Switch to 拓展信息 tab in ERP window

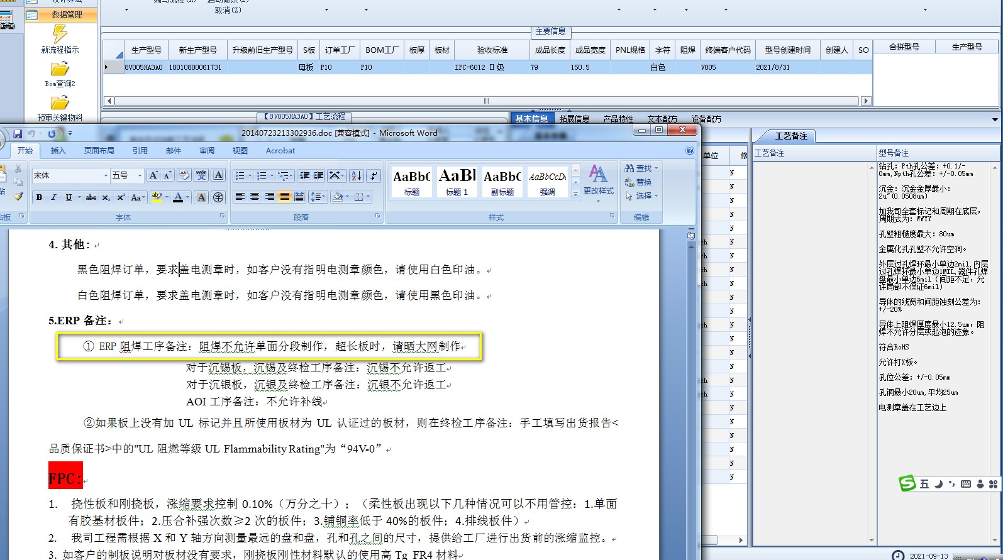click(574, 118)
